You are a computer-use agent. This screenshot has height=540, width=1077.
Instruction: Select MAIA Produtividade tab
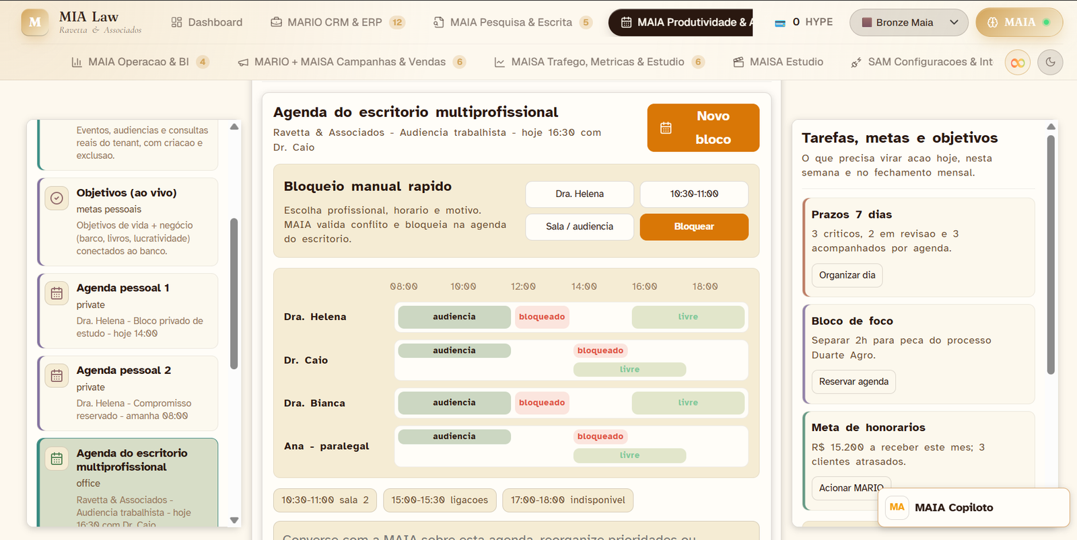point(681,22)
